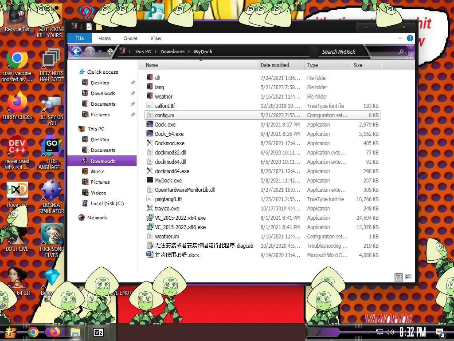
Task: Select the BOSNIA SIMULATOR desktop icon
Action: [x=51, y=197]
